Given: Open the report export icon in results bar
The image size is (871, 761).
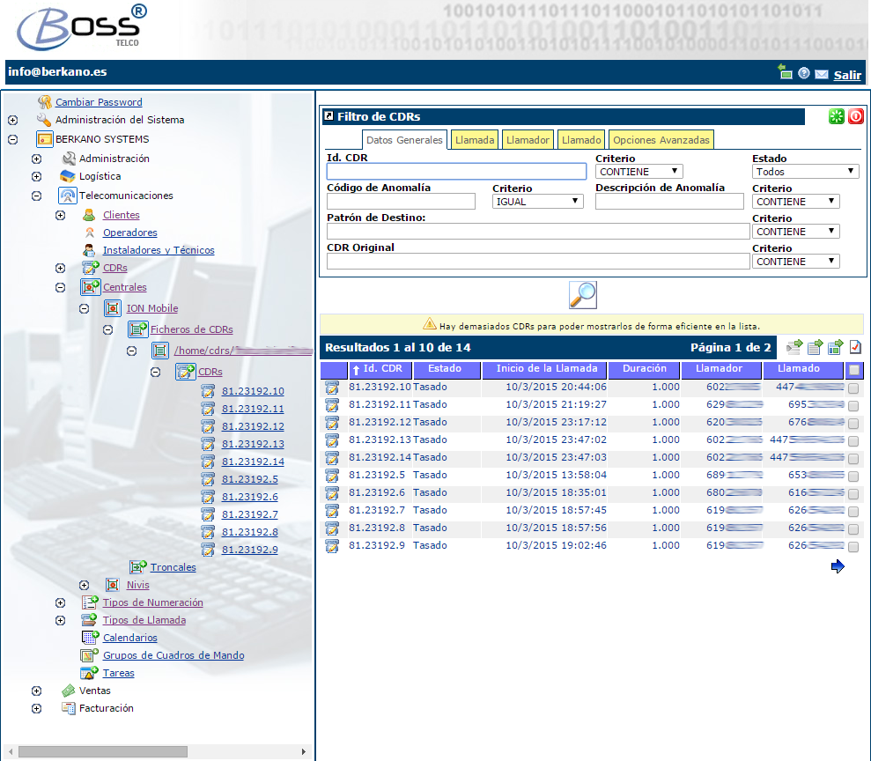Looking at the screenshot, I should pyautogui.click(x=835, y=347).
